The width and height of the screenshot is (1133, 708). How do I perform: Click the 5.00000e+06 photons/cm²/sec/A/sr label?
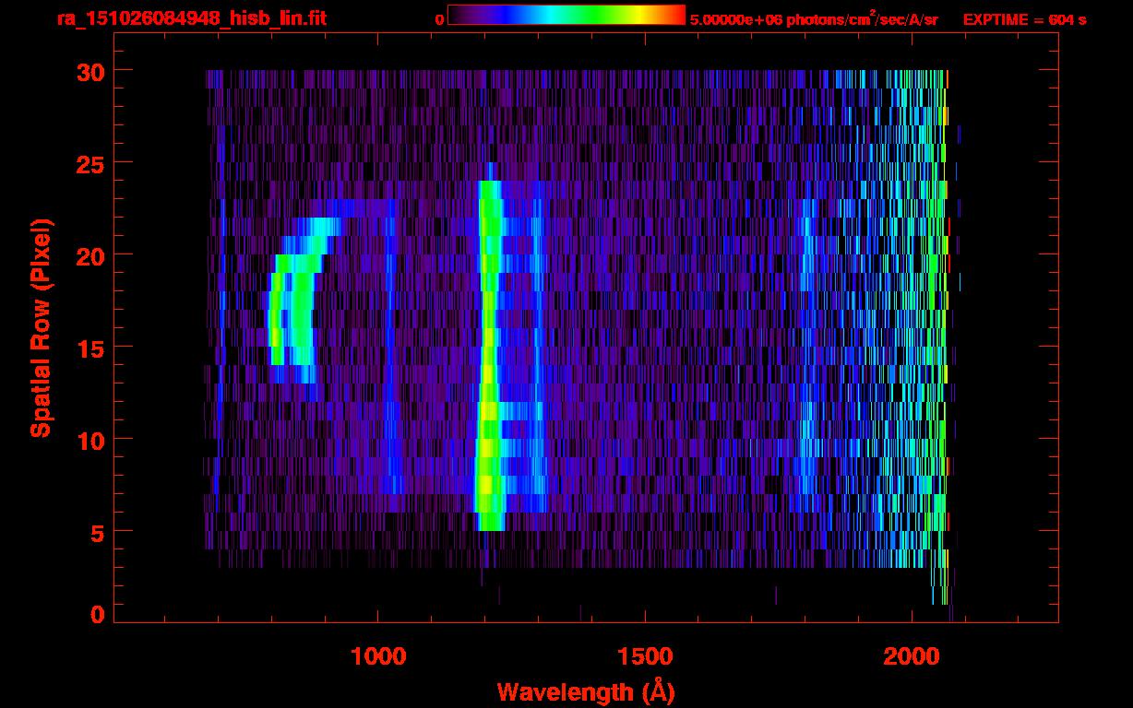(x=814, y=18)
